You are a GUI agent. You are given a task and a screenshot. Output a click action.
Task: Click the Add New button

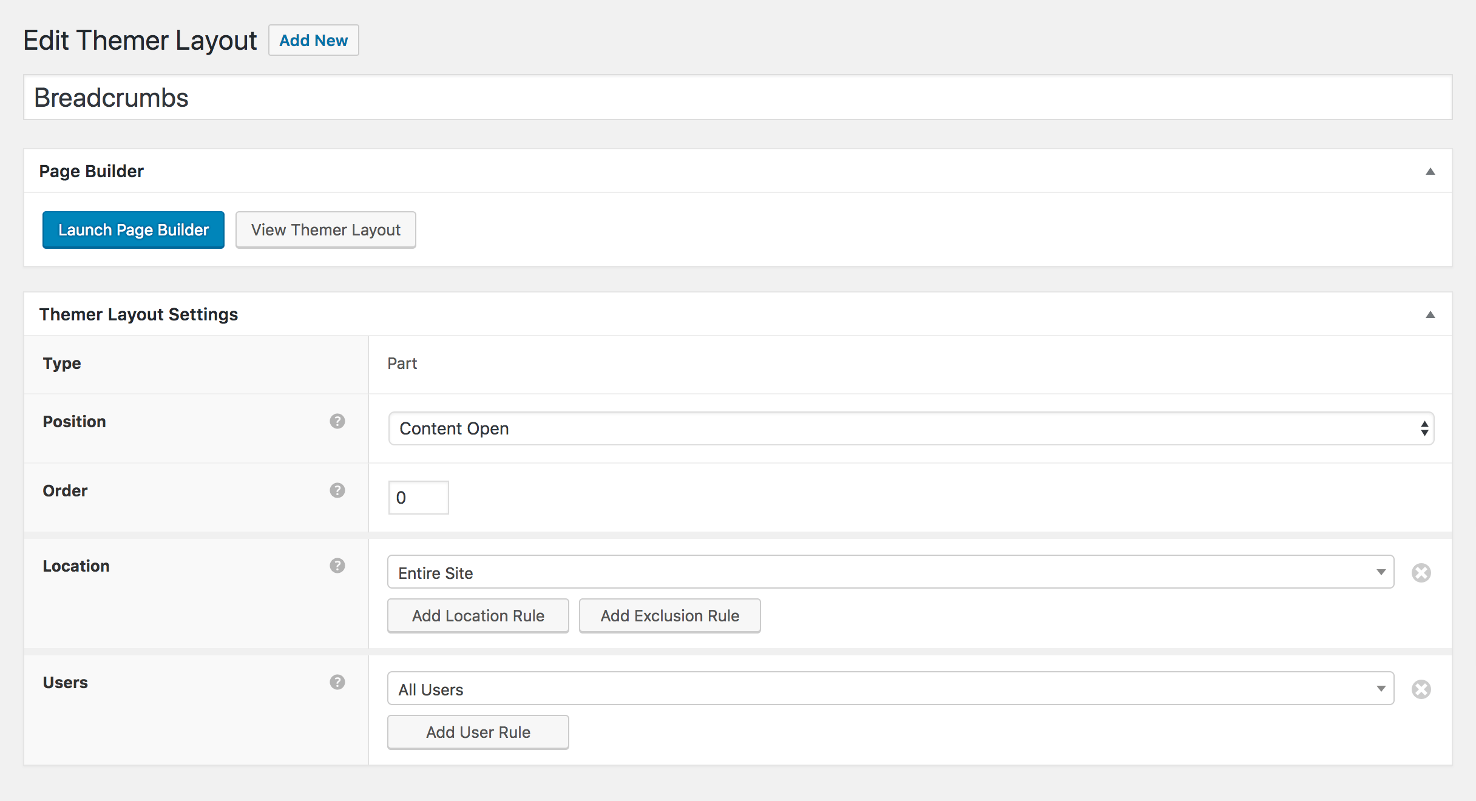coord(313,41)
